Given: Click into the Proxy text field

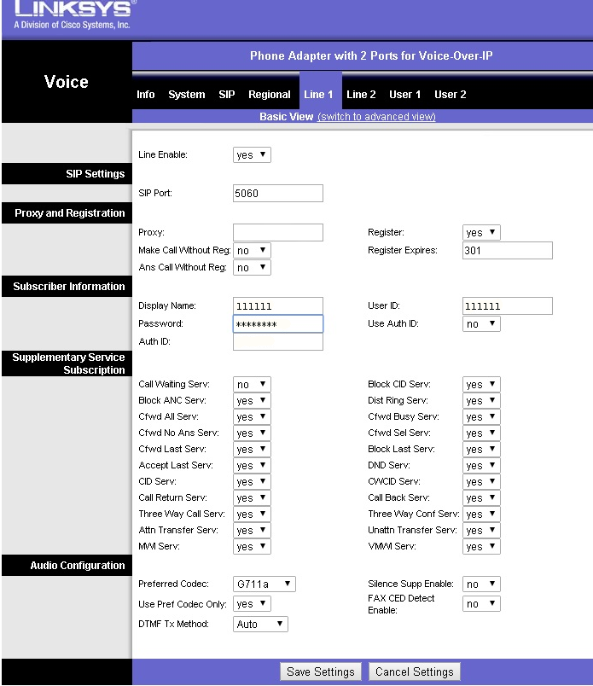Looking at the screenshot, I should pyautogui.click(x=278, y=233).
